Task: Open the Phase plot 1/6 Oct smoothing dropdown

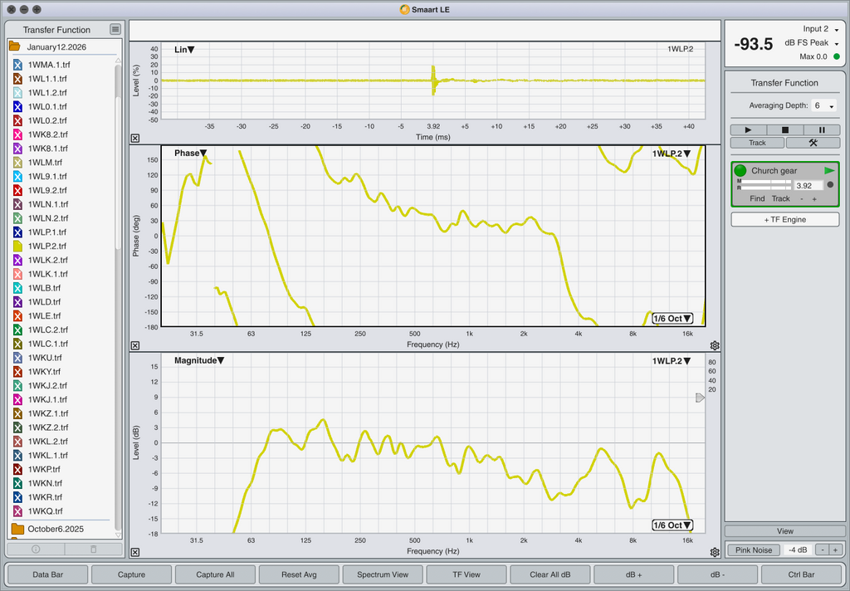Action: click(672, 318)
